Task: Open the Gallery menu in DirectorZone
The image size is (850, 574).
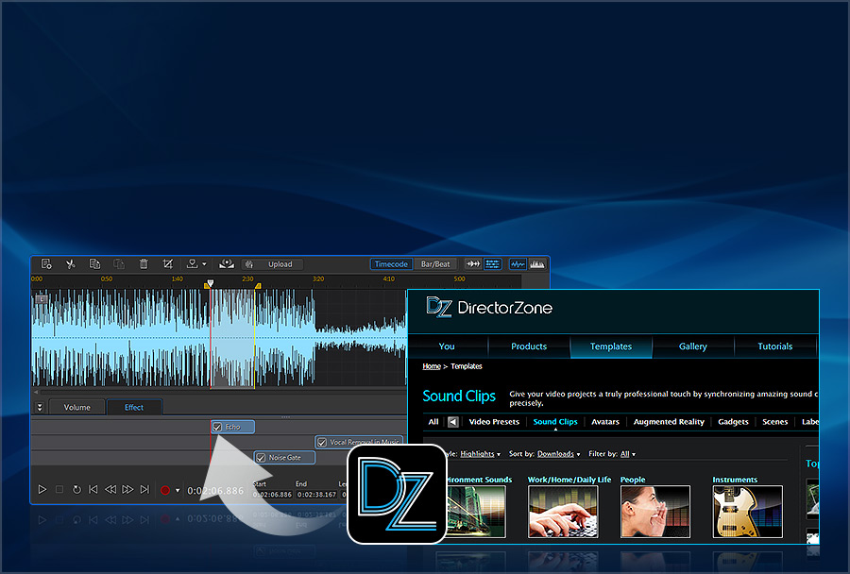Action: [693, 346]
